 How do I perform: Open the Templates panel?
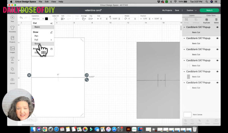tap(12, 28)
